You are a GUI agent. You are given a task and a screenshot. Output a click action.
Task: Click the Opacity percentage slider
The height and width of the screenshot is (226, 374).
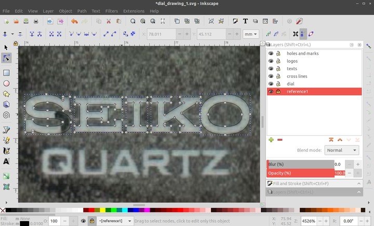(300, 173)
